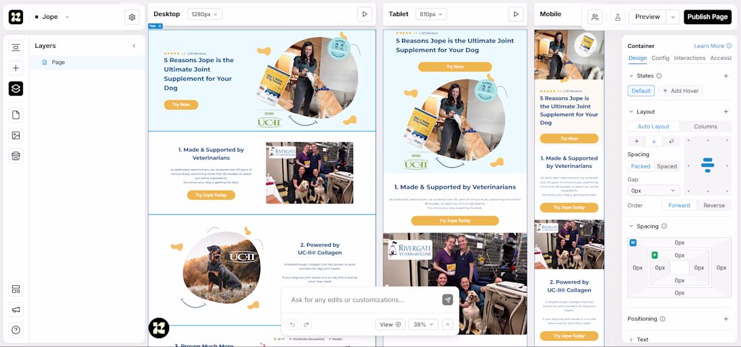The image size is (741, 347).
Task: Open the Pages document sidebar icon
Action: 15,115
